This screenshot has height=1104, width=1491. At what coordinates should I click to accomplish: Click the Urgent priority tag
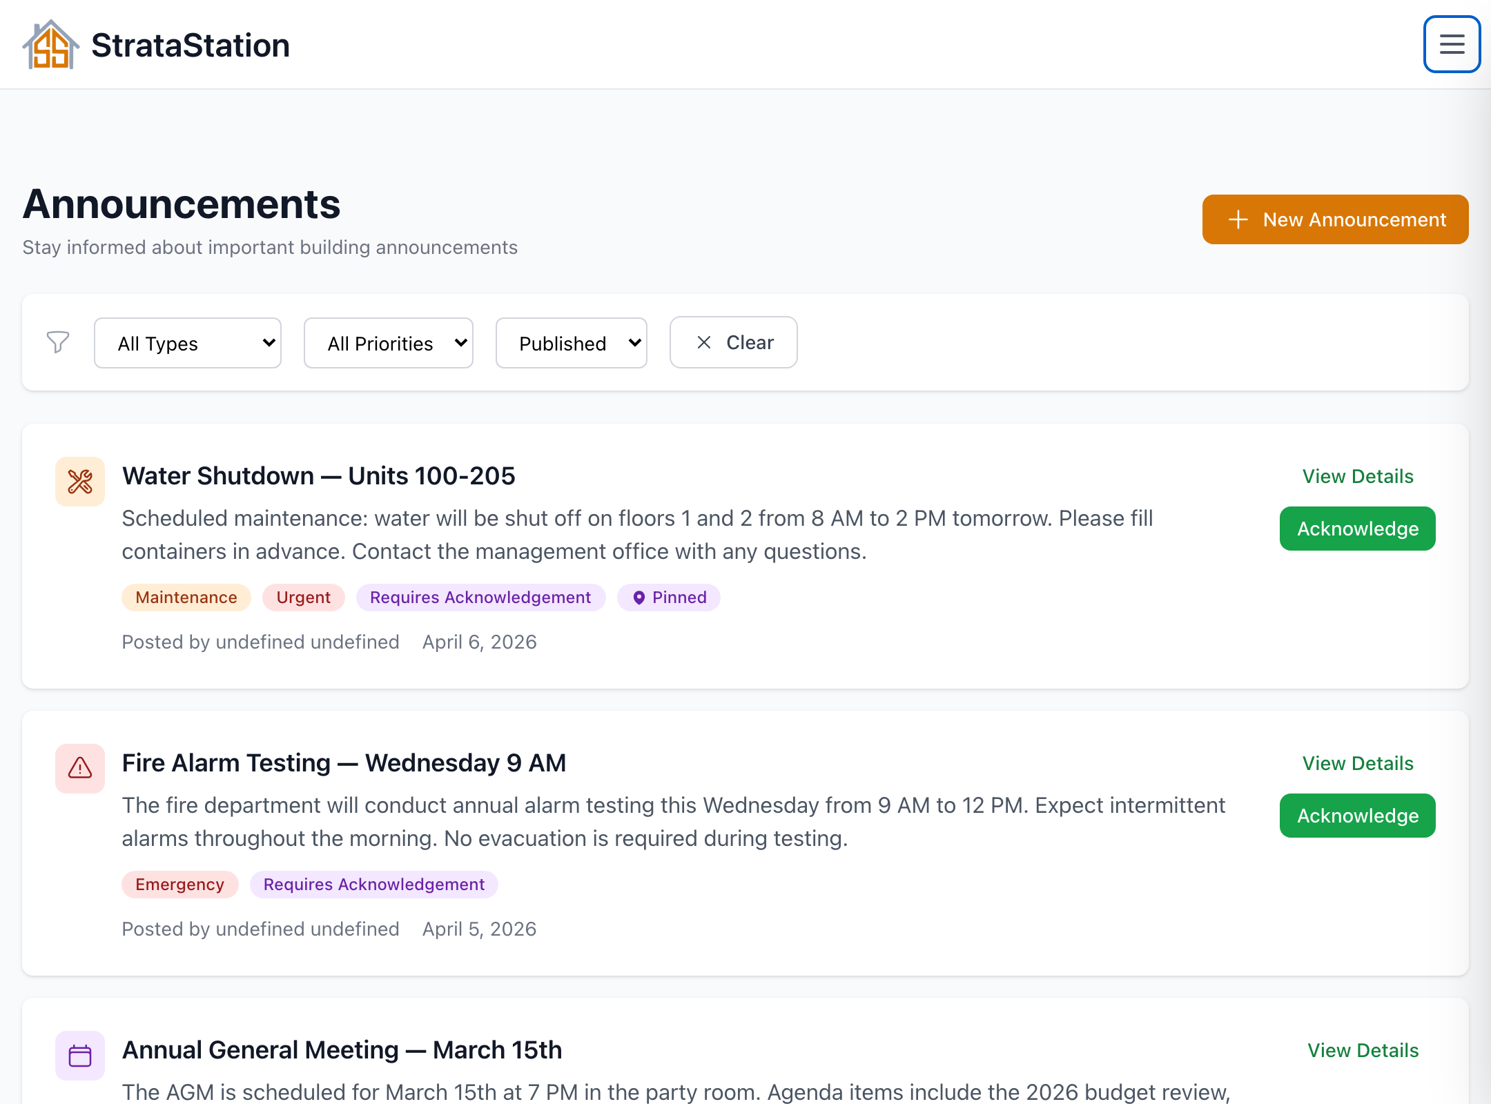(304, 598)
